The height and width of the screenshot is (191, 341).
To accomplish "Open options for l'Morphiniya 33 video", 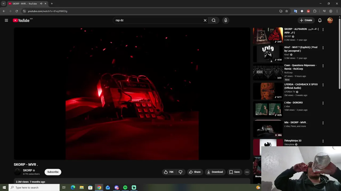I will click(x=323, y=141).
